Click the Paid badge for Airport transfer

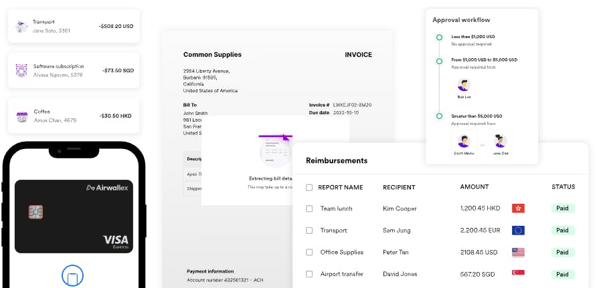pyautogui.click(x=563, y=274)
